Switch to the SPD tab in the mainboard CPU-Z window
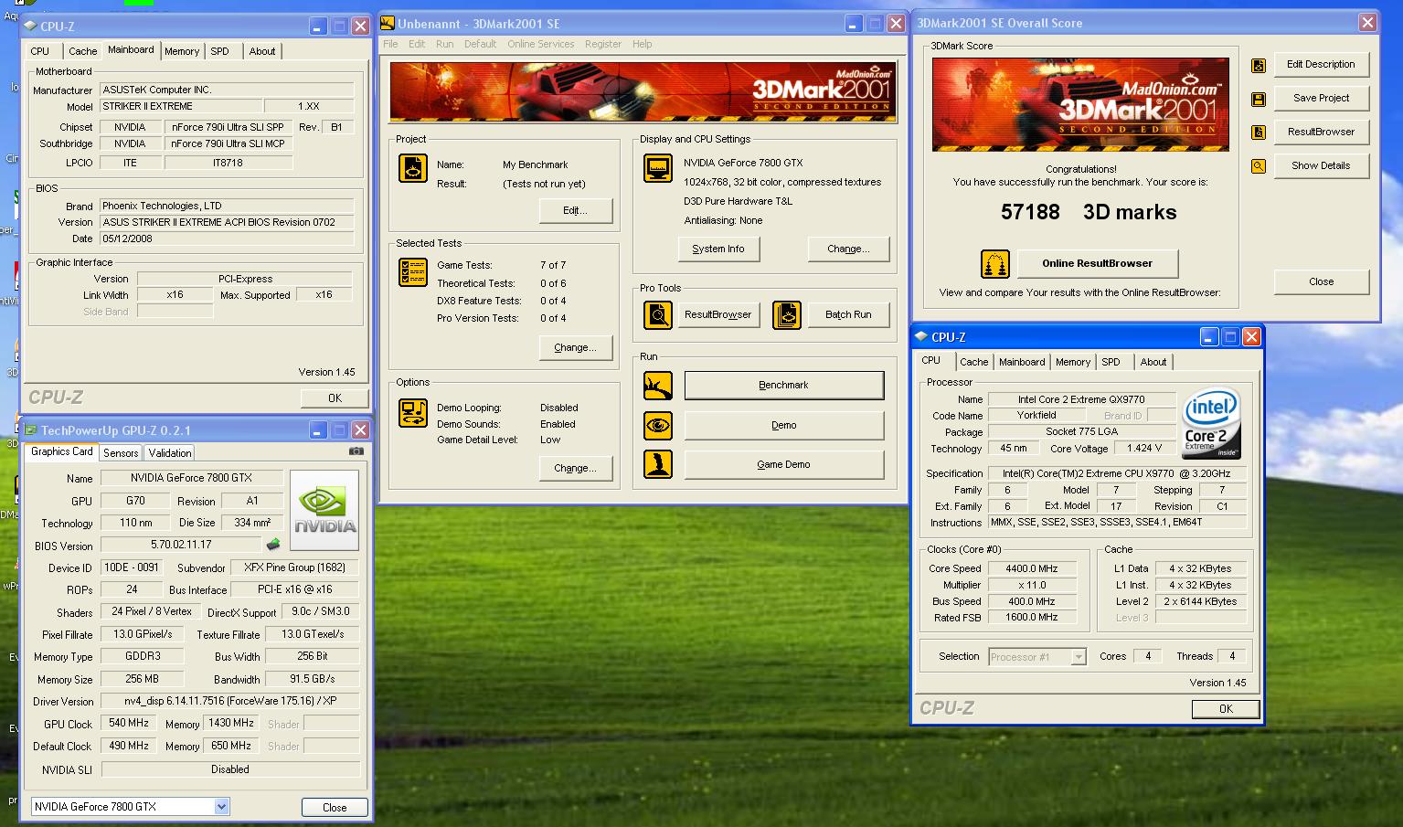Viewport: 1403px width, 827px height. (220, 51)
